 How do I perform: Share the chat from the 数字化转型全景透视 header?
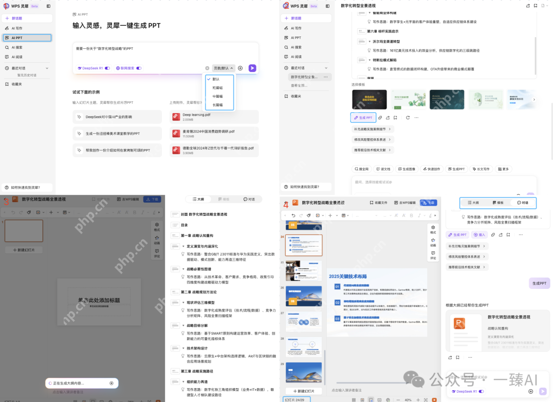(528, 6)
